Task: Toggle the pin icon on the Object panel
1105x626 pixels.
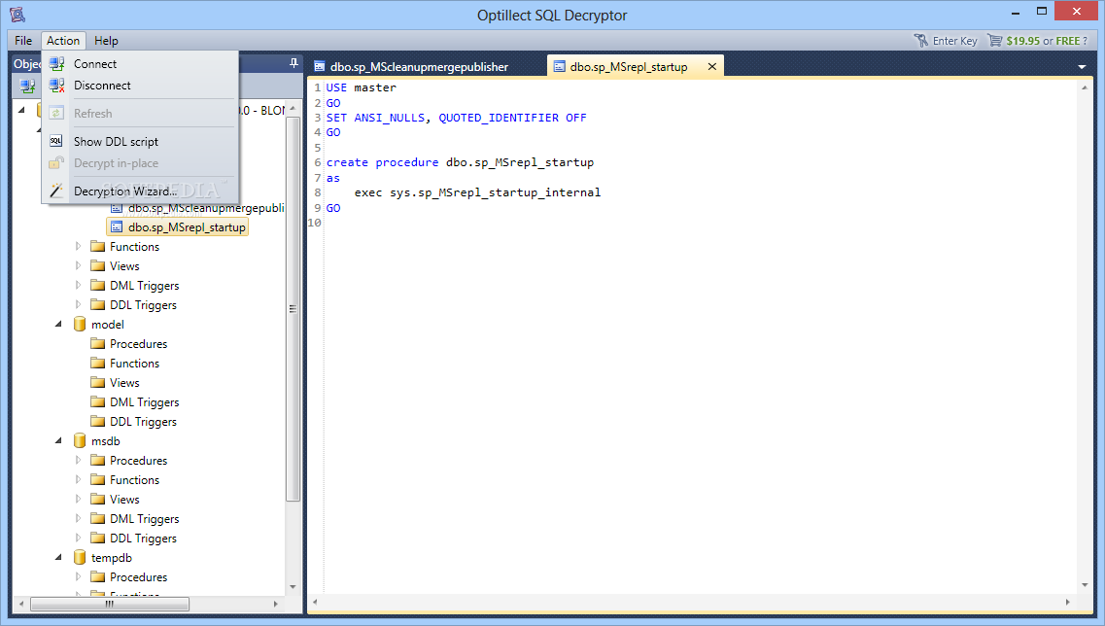Action: 294,63
